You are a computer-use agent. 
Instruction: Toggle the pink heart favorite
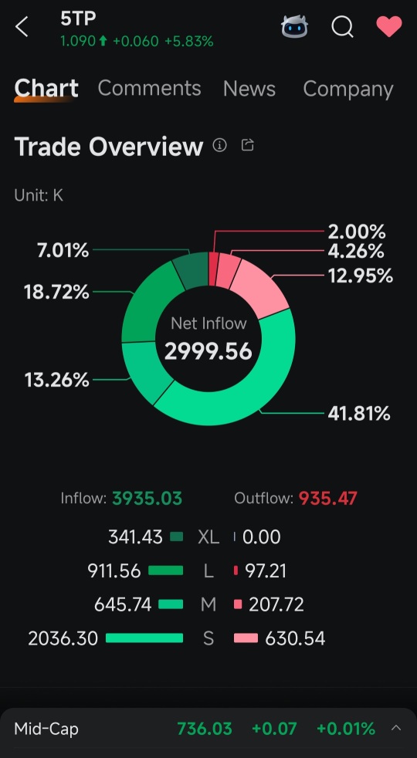389,26
